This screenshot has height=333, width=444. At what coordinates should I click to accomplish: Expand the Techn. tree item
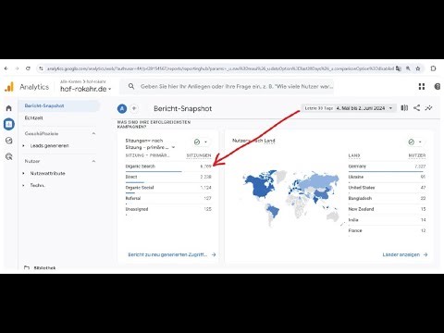click(23, 185)
